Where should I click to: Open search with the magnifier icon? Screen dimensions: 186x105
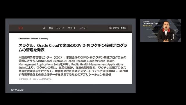click(x=44, y=28)
